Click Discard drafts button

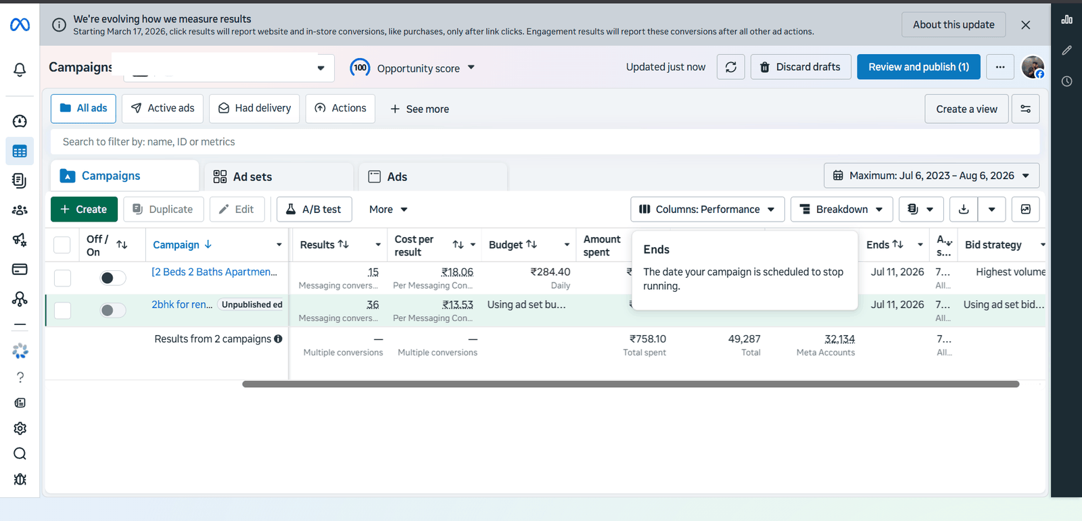pyautogui.click(x=801, y=67)
